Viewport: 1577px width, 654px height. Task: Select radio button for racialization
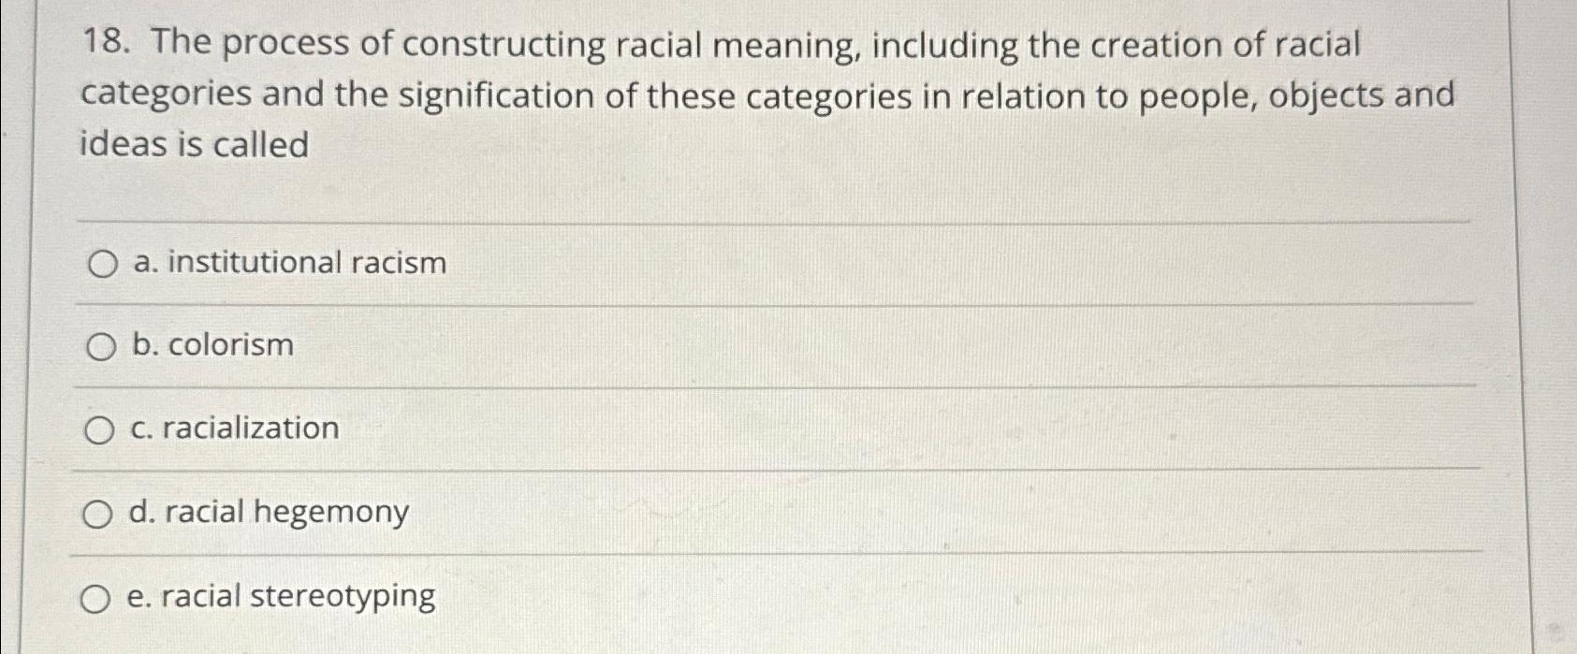[x=100, y=430]
